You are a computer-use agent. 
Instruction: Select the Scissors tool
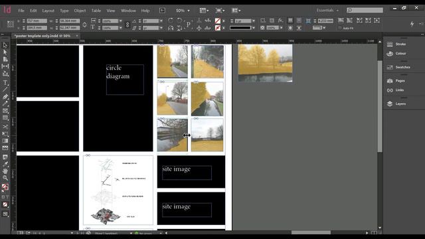click(x=5, y=127)
